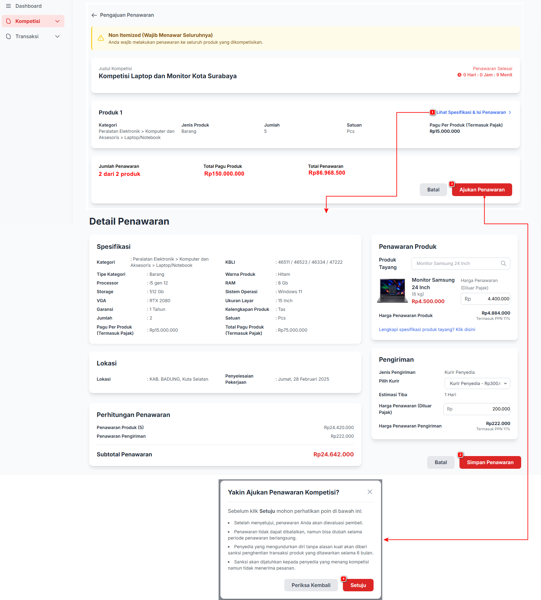Click the Subtotal Penawaran amount Rp24.642.000
The image size is (541, 600).
click(x=334, y=454)
